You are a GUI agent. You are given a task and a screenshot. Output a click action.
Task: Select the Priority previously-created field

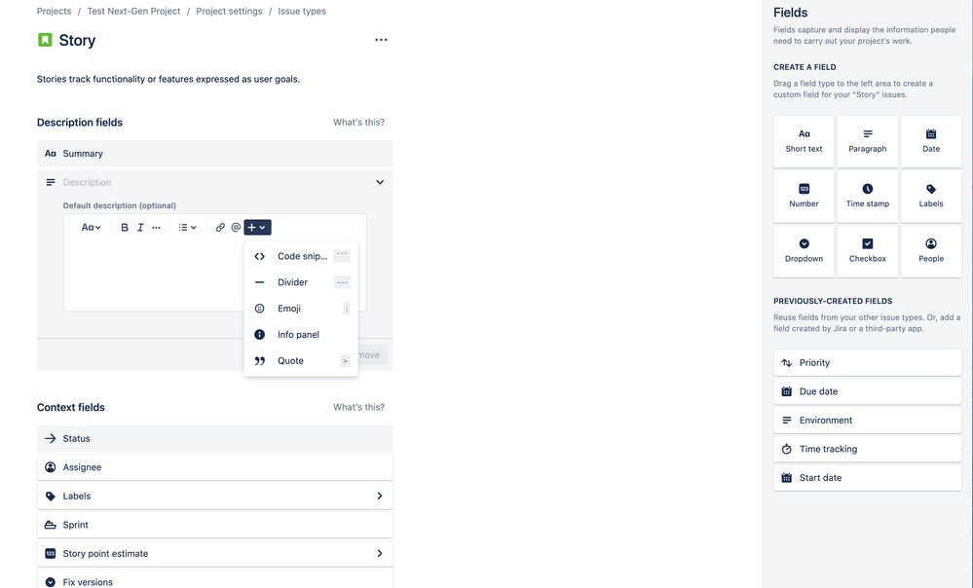867,361
